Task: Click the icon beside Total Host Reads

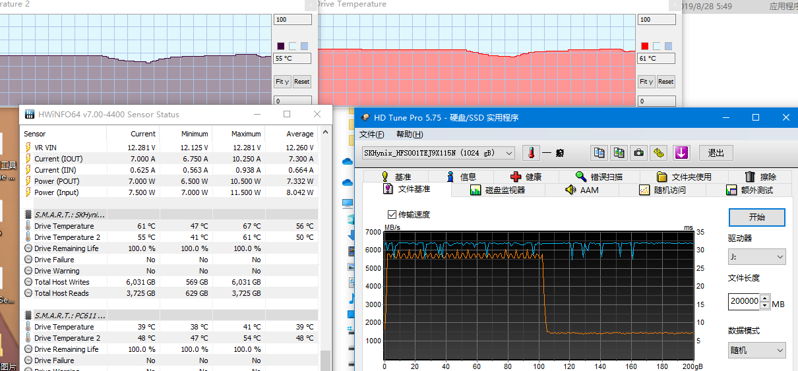Action: click(28, 293)
